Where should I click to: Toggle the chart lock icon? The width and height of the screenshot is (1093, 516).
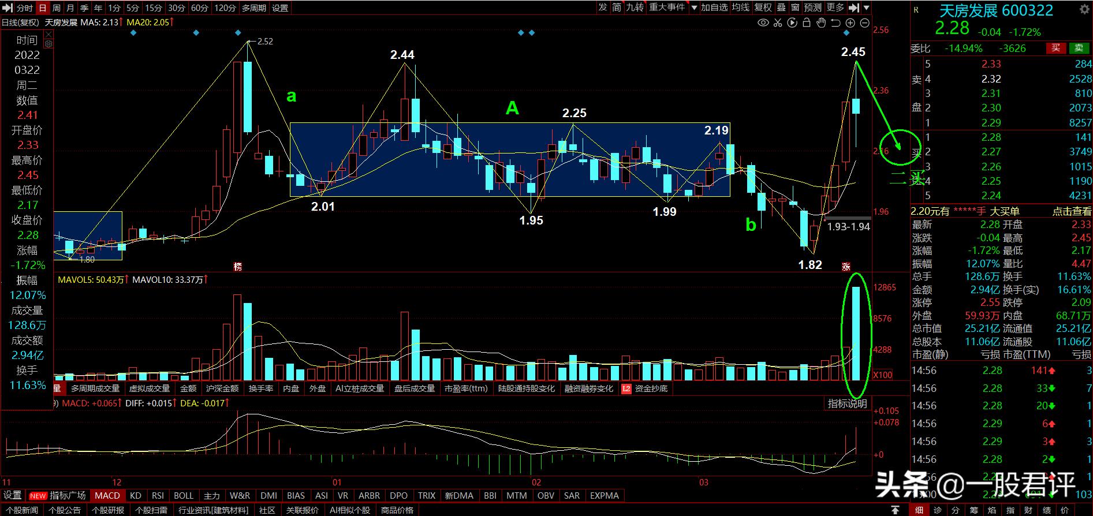pos(807,23)
